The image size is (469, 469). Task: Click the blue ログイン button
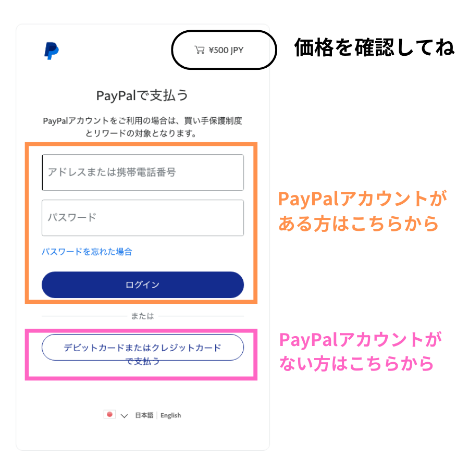coord(143,285)
